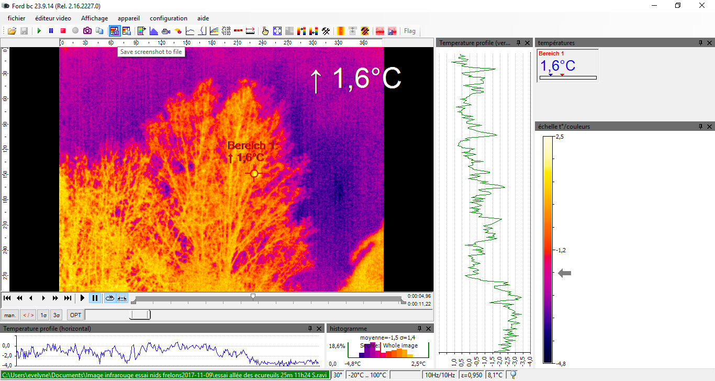Image resolution: width=715 pixels, height=381 pixels.
Task: Click the video timeline slider handle
Action: pos(253,297)
